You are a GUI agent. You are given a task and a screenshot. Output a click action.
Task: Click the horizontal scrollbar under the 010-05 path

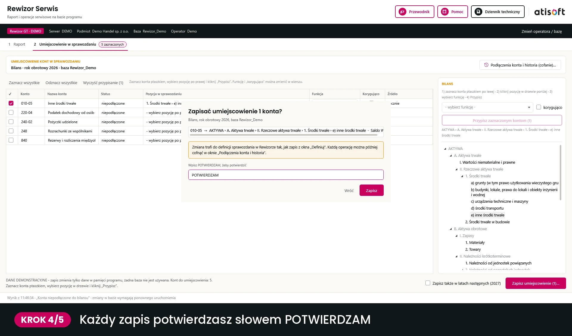click(284, 135)
